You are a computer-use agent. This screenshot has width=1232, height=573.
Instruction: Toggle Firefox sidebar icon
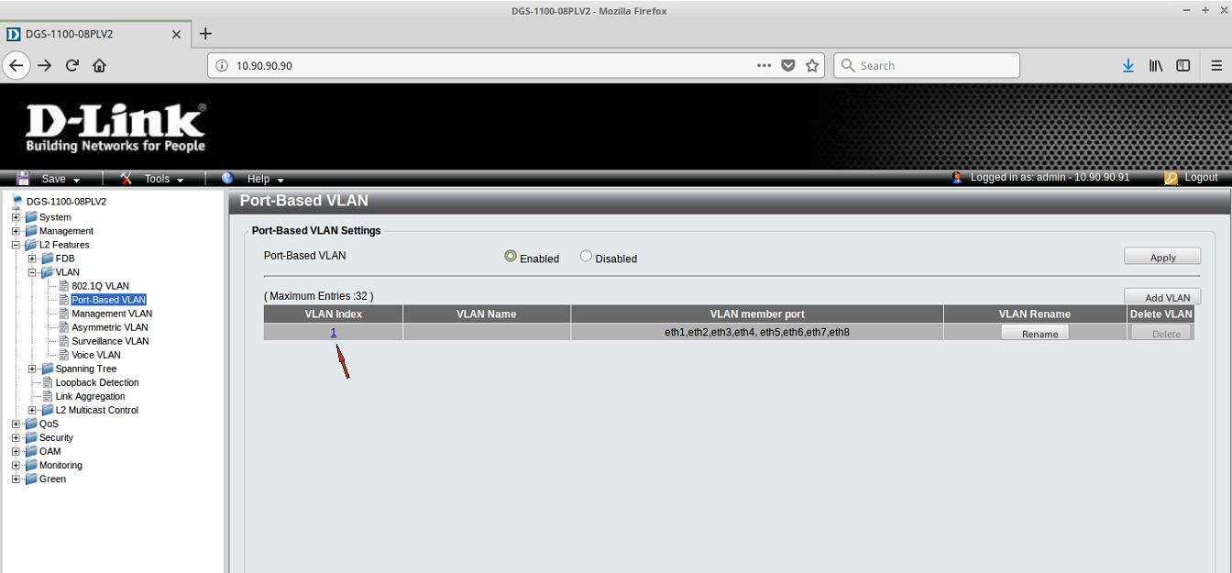pos(1183,65)
